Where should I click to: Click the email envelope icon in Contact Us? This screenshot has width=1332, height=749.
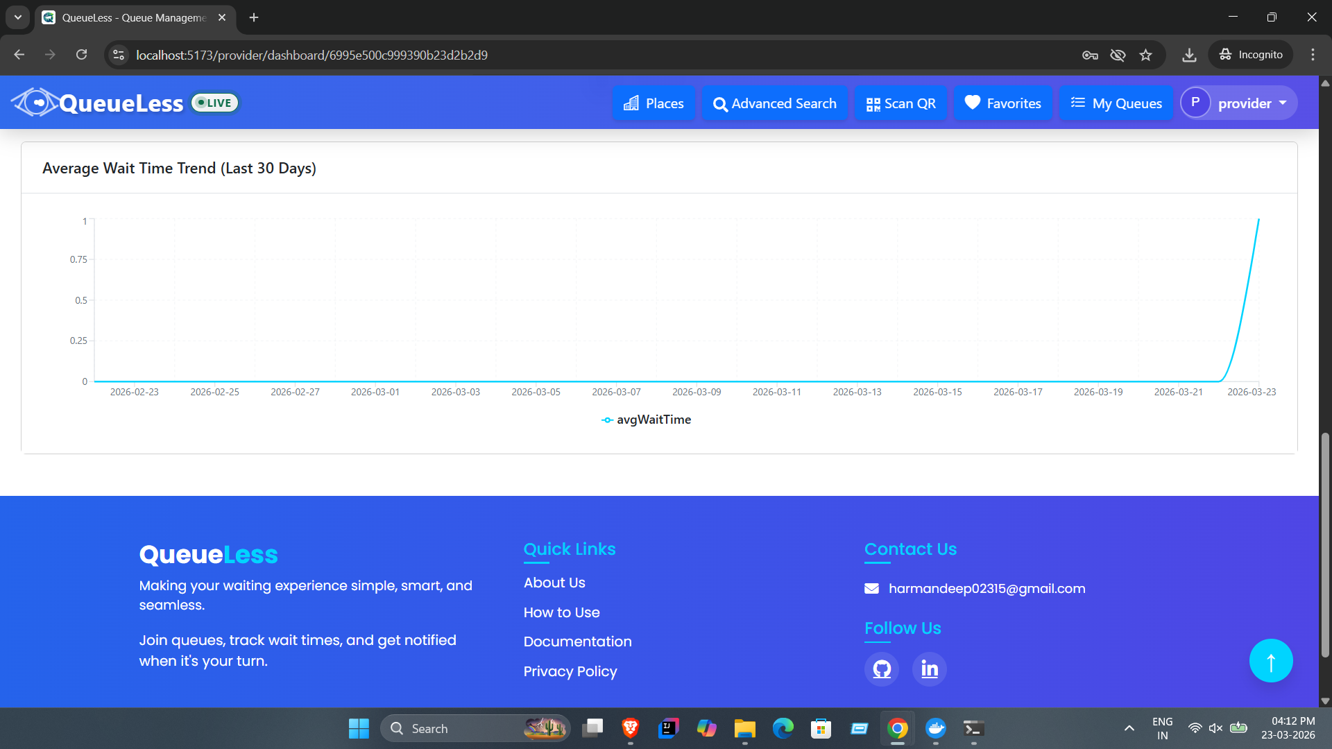point(872,589)
